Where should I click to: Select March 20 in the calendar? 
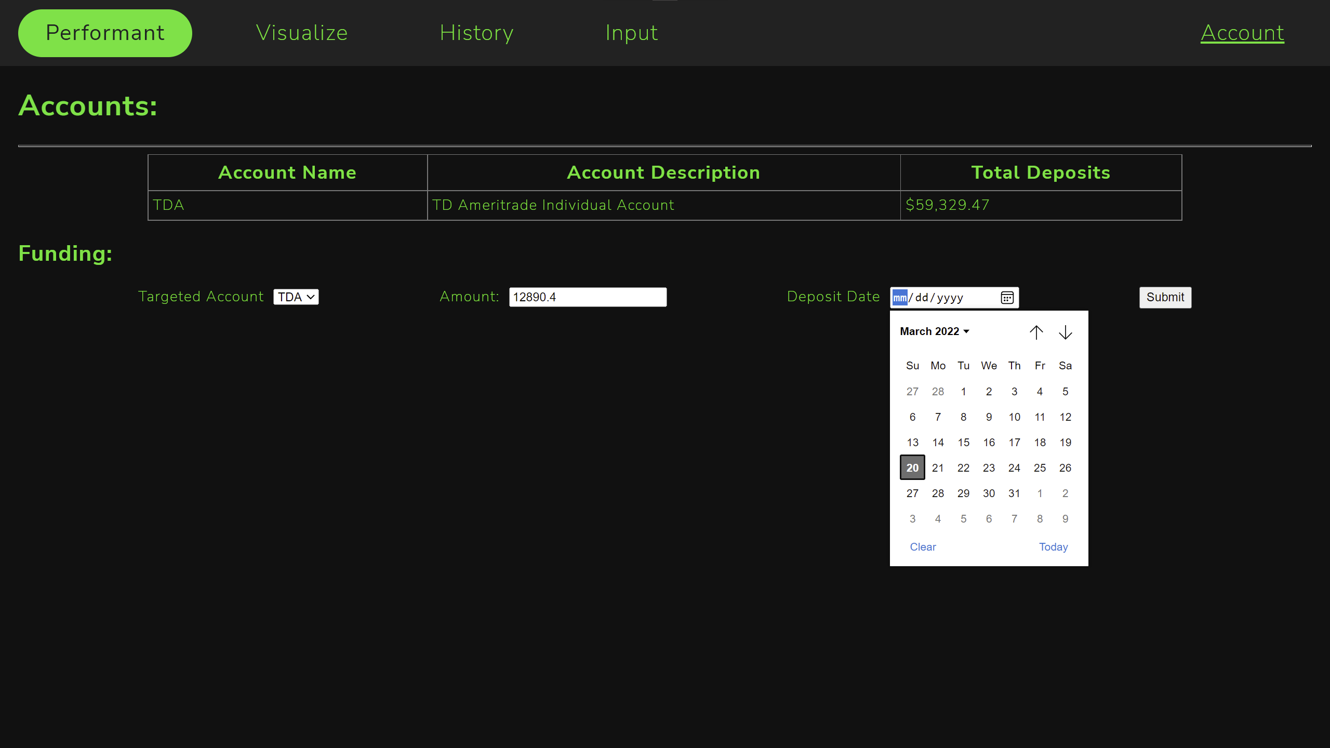(x=912, y=468)
